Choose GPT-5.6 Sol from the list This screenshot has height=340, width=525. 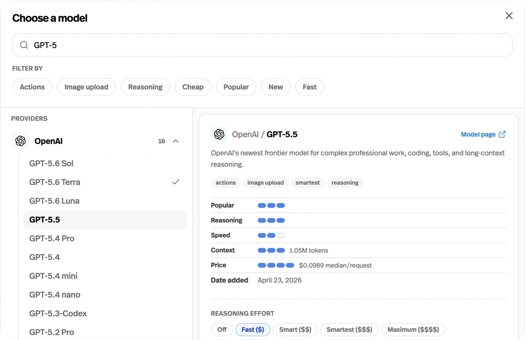[x=105, y=163]
